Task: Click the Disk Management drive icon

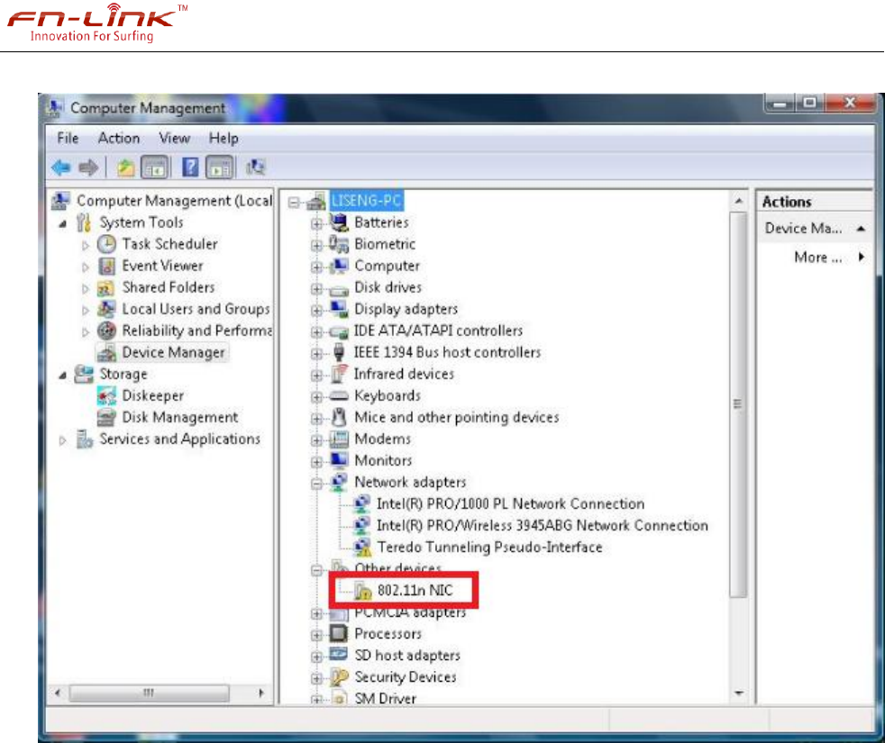Action: pos(106,418)
